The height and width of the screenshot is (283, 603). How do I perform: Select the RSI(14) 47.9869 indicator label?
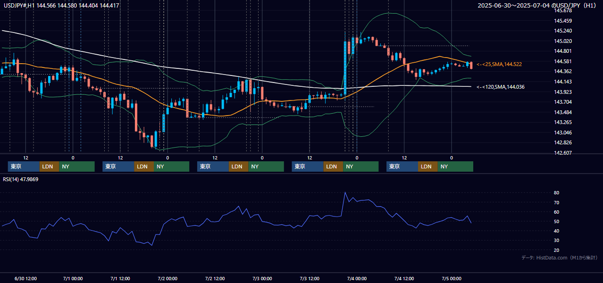tap(21, 179)
